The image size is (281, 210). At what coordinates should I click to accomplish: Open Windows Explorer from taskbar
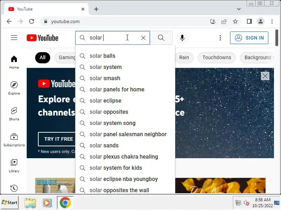(x=30, y=203)
